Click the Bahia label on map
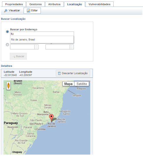Viewport: 143px width, 156px height. pyautogui.click(x=56, y=92)
